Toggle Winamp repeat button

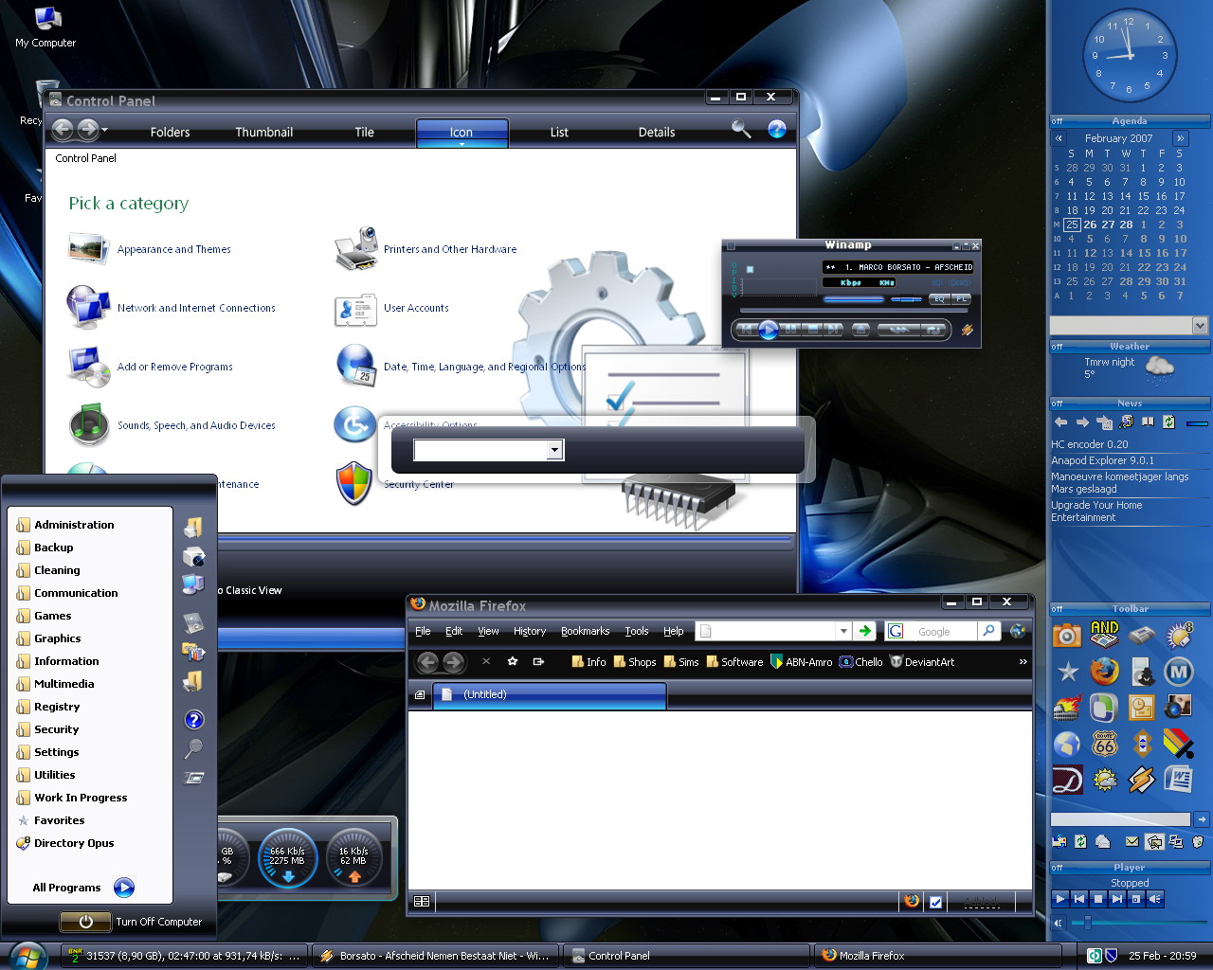[x=934, y=330]
